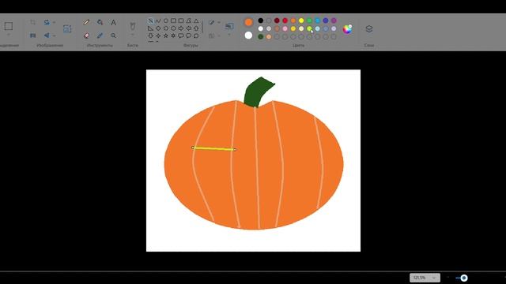Select Color 2 white secondary swatch
Viewport: 506px width, 284px height.
point(248,35)
